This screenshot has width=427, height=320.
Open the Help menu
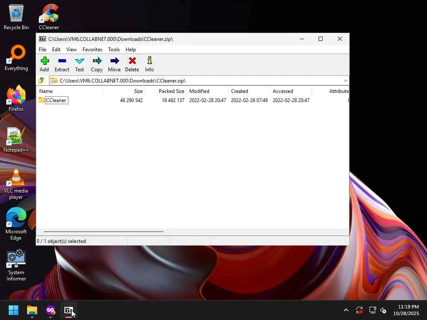click(x=131, y=50)
